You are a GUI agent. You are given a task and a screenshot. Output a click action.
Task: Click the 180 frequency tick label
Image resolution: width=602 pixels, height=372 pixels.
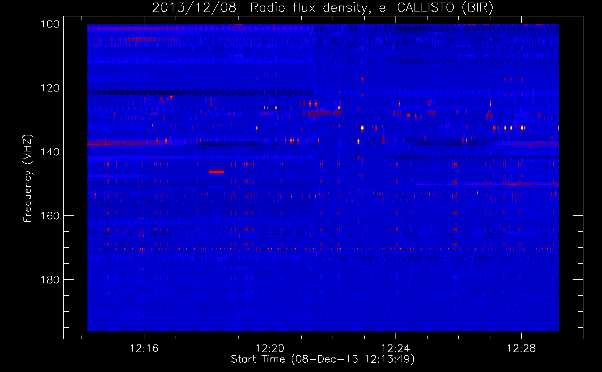(50, 280)
